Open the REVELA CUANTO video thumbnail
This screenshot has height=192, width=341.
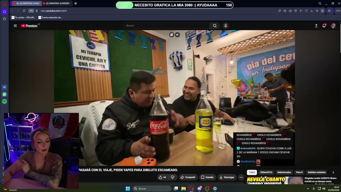pyautogui.click(x=275, y=180)
